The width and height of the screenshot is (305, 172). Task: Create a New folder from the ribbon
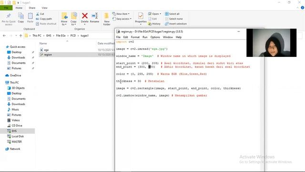pyautogui.click(x=107, y=19)
